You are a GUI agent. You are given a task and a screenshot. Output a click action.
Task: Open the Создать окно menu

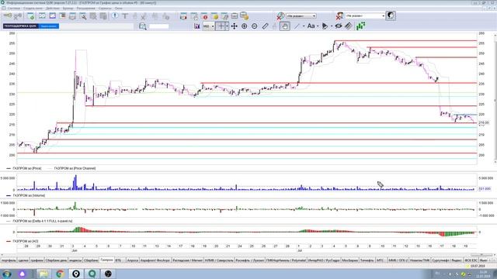coord(33,9)
